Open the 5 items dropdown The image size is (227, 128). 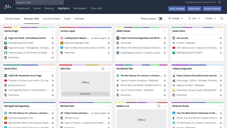tap(210, 18)
